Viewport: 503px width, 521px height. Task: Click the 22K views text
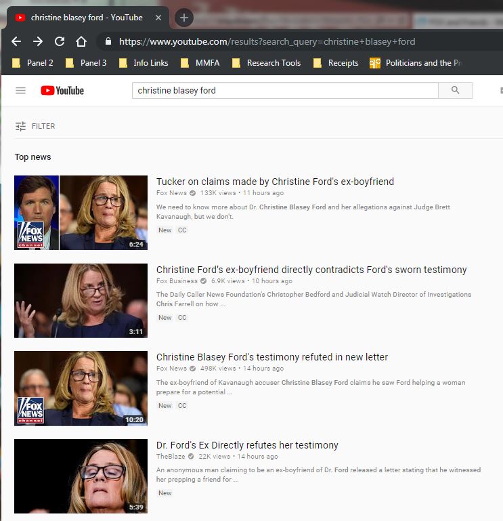(214, 457)
